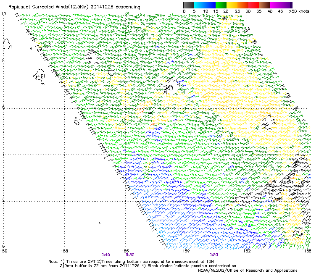The width and height of the screenshot is (311, 273).
Task: Click the "15" label under the color legend
Action: point(216,11)
